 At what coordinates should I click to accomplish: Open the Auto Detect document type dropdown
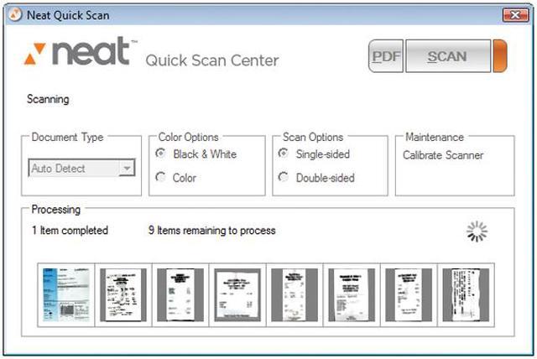[x=82, y=168]
